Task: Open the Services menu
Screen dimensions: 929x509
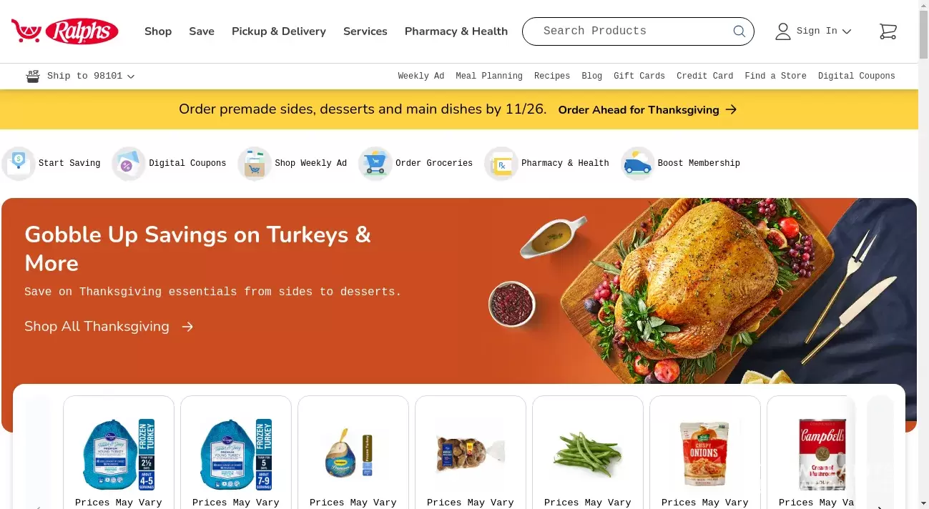Action: click(x=365, y=31)
